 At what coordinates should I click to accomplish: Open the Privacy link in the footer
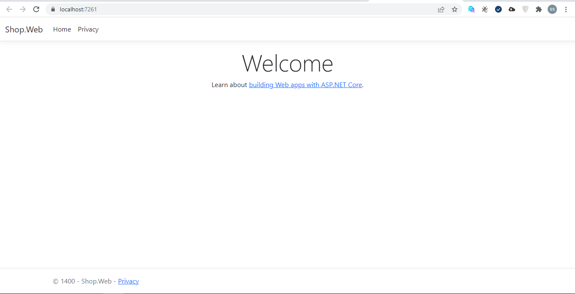(128, 281)
